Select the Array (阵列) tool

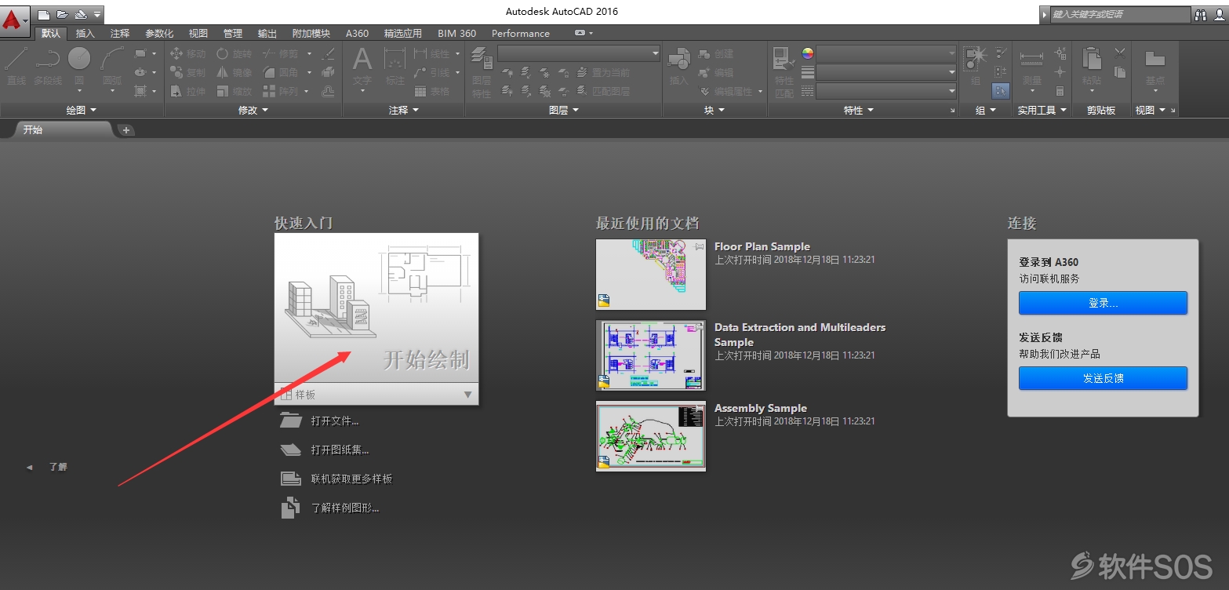coord(280,91)
